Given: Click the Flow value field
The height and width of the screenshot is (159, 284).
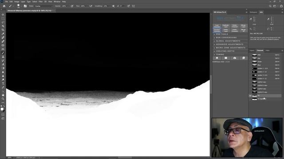Looking at the screenshot, I should pos(83,6).
